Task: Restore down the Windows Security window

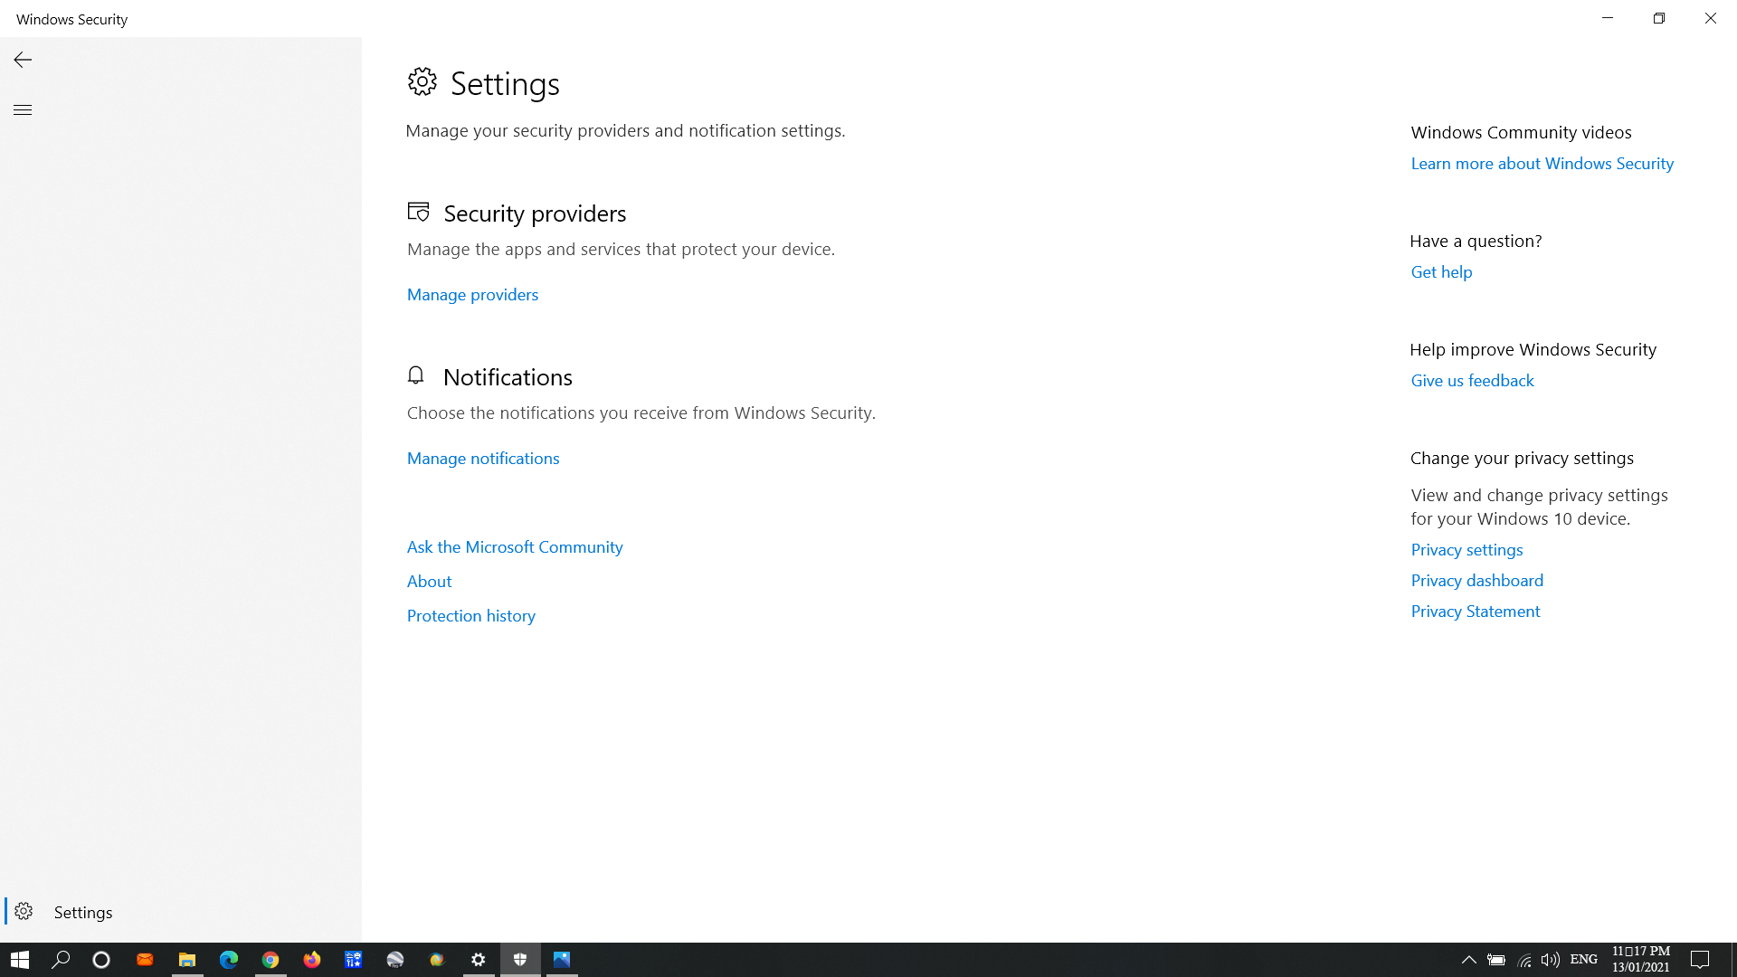Action: tap(1659, 18)
